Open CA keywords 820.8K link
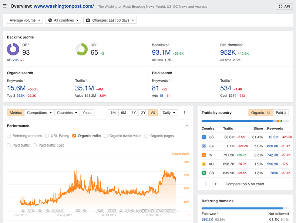The image size is (296, 223). pos(273,146)
